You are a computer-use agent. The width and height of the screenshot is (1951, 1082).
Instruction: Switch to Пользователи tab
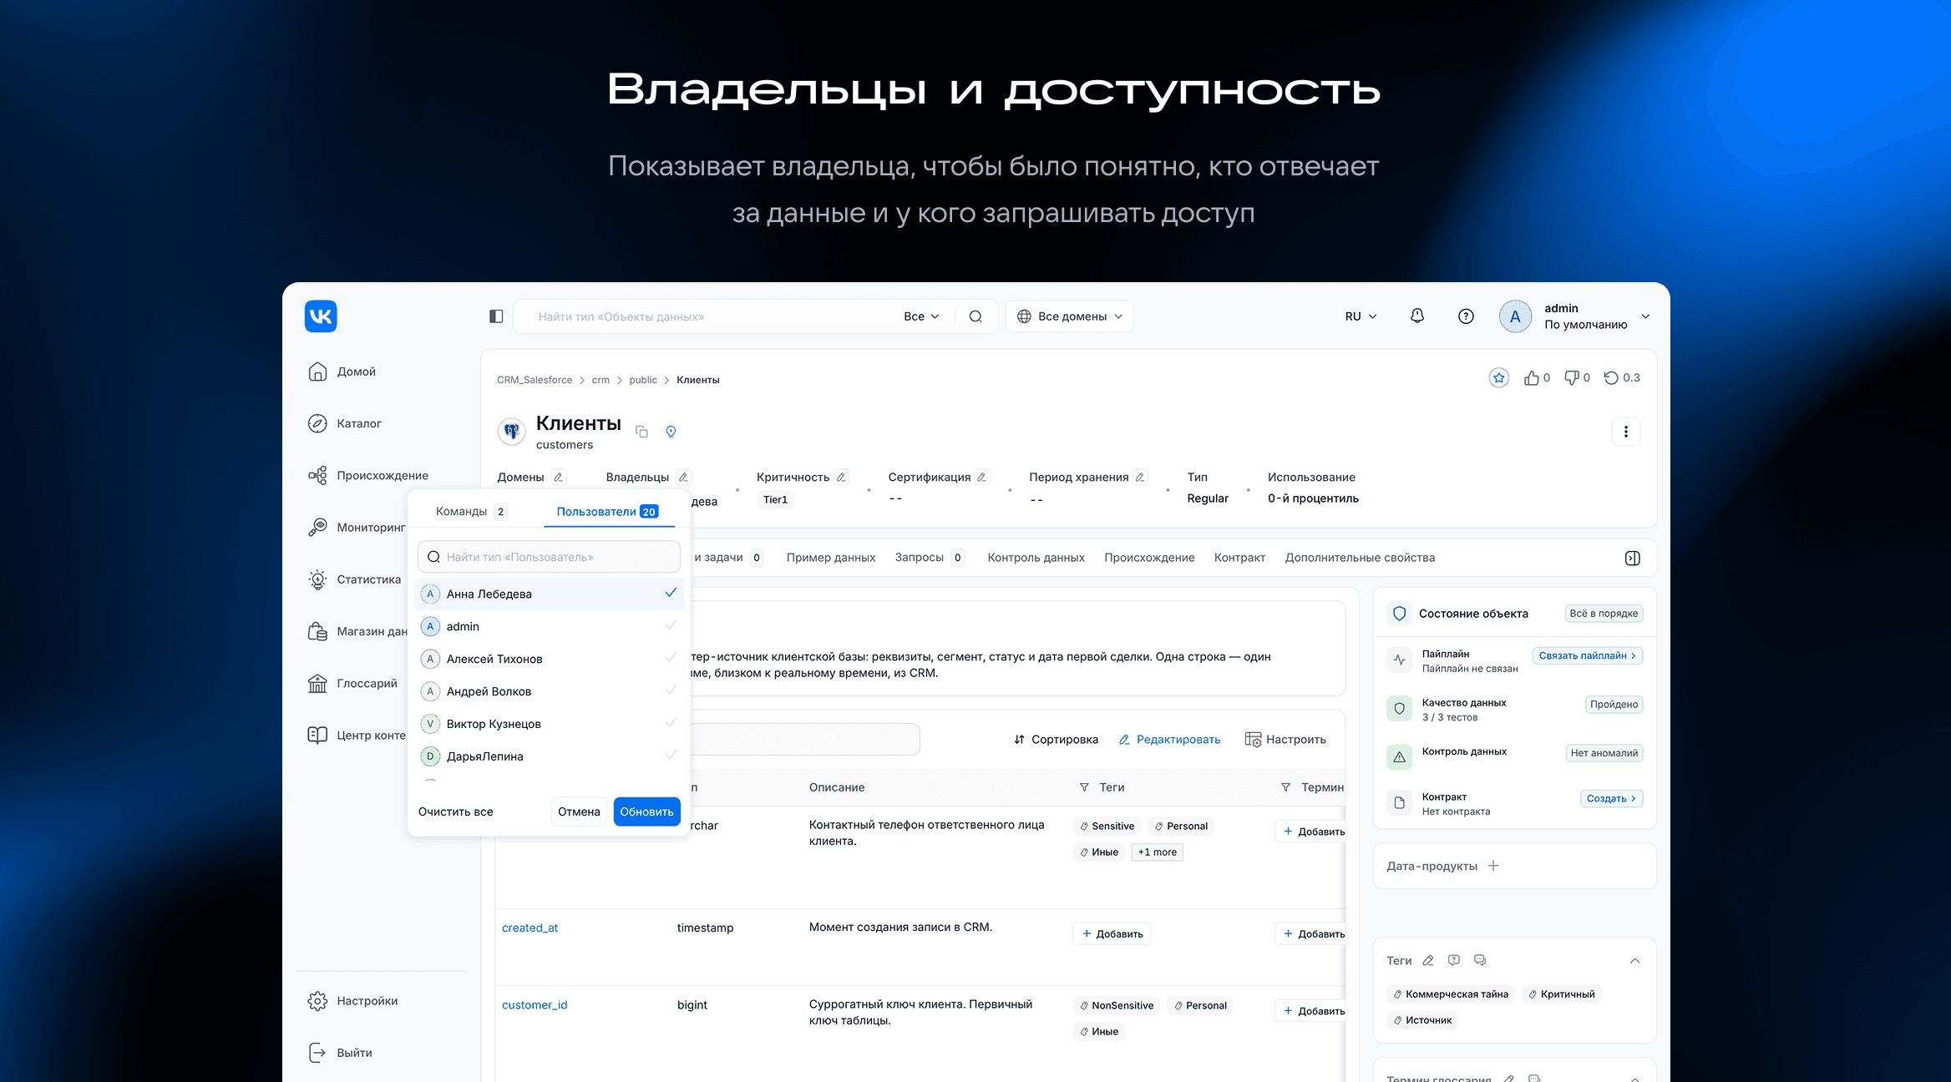tap(608, 512)
